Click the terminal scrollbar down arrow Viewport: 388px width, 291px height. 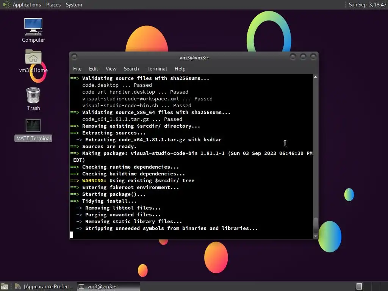tap(316, 236)
